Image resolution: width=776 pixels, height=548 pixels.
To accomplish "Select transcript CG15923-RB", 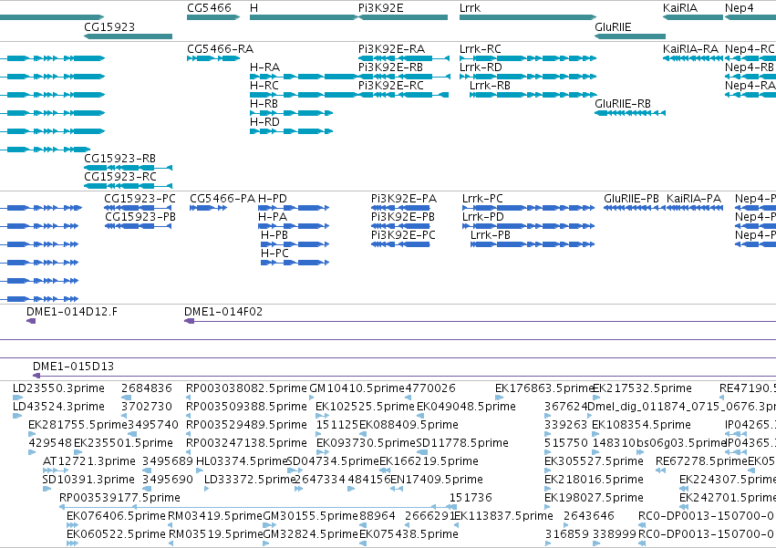I will pyautogui.click(x=129, y=168).
